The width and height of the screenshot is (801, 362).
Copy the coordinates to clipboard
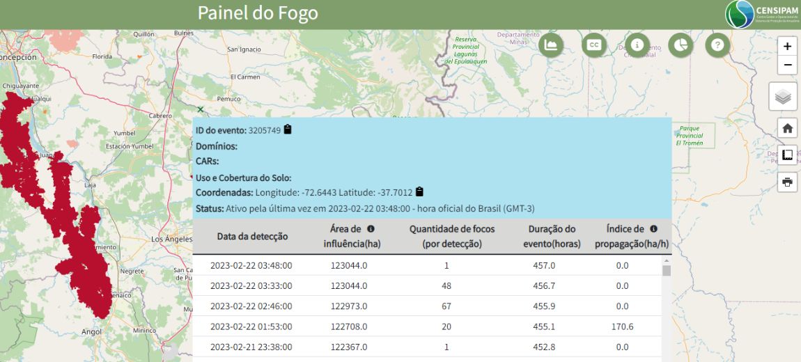pyautogui.click(x=419, y=192)
